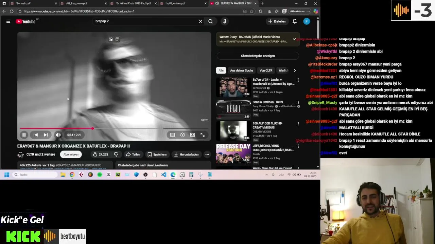Open video player settings gear
This screenshot has height=244, width=435.
click(x=182, y=135)
